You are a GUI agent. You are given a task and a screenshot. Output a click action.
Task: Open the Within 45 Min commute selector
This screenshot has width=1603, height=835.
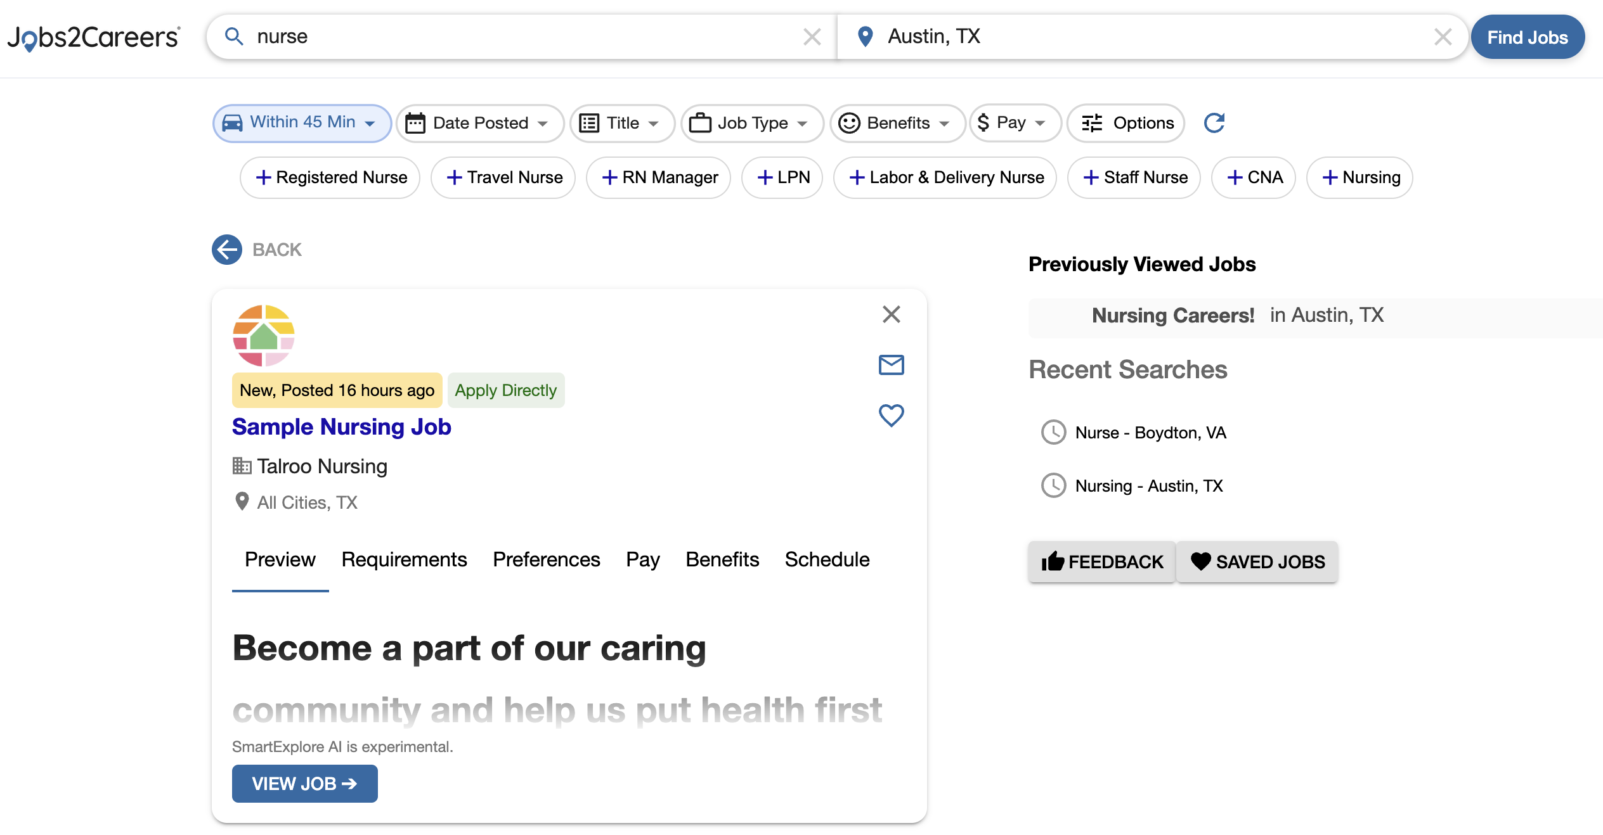[x=301, y=122]
